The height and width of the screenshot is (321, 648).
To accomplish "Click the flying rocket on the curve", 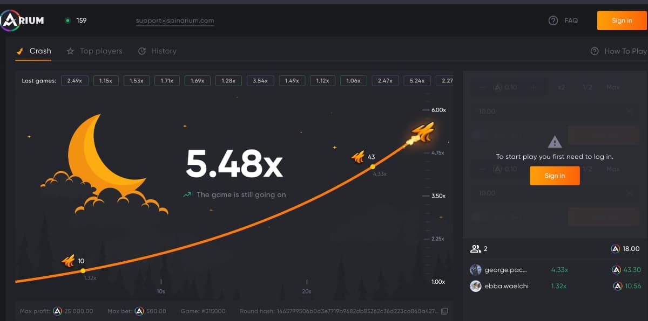I will point(422,132).
